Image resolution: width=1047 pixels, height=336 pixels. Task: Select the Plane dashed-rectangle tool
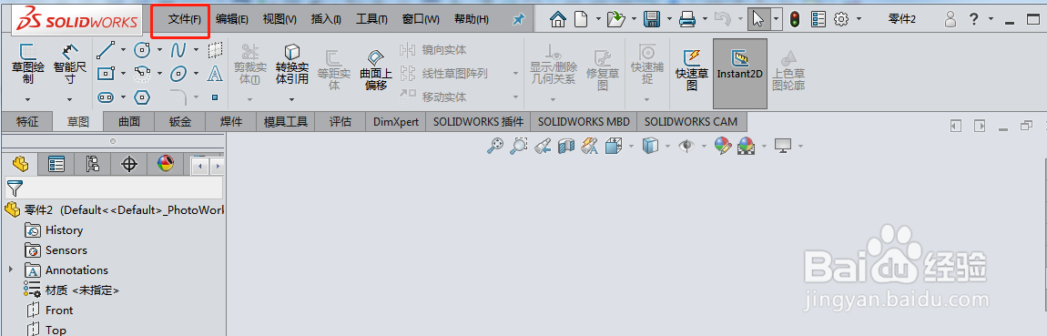click(215, 49)
